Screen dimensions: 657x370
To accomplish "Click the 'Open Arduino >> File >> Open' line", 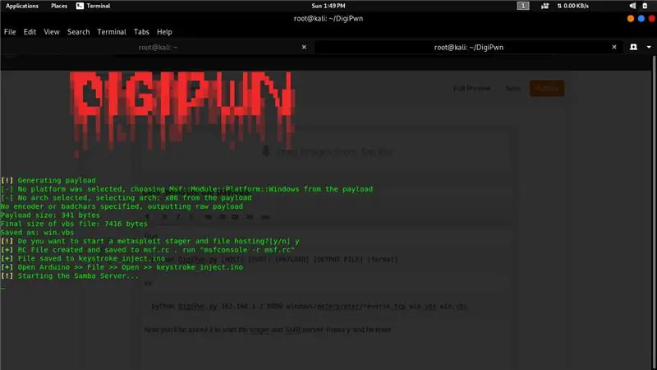I will (122, 267).
